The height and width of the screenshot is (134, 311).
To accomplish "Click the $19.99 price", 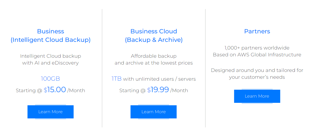I will [x=158, y=90].
